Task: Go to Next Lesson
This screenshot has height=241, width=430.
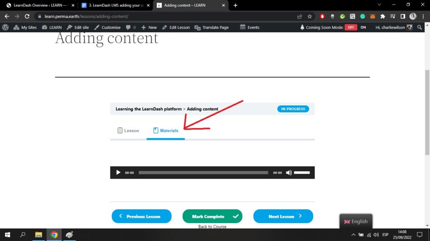Action: pyautogui.click(x=283, y=216)
